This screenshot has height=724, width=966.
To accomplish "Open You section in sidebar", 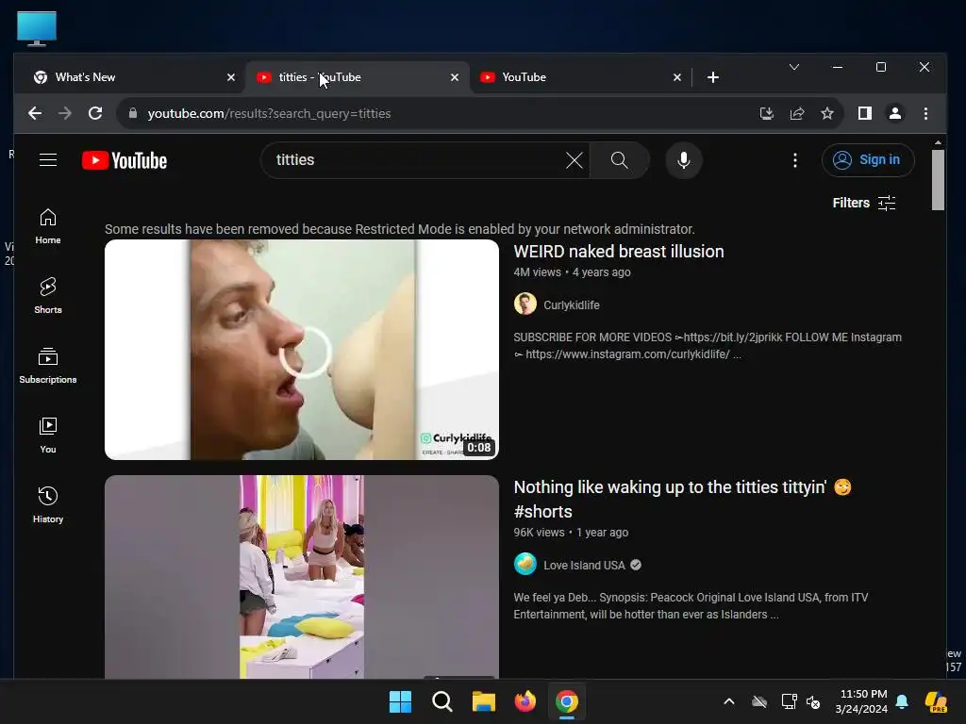I will pyautogui.click(x=48, y=435).
